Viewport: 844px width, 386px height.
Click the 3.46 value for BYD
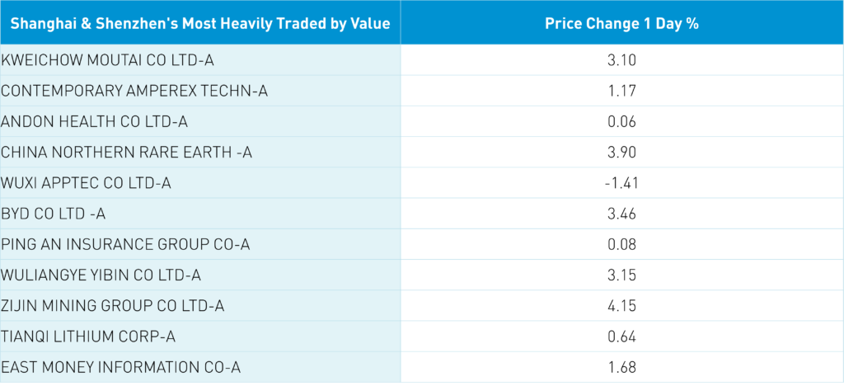point(621,214)
